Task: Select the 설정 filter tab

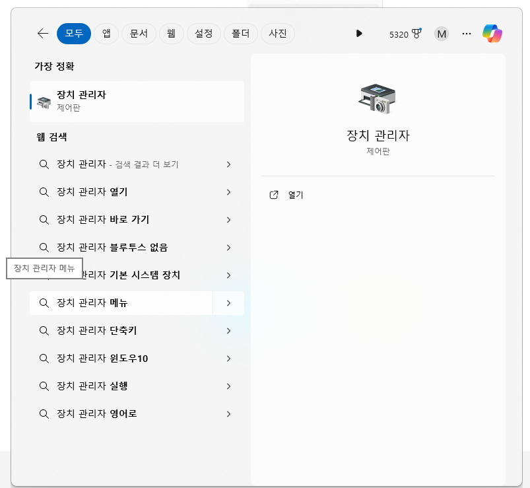Action: (203, 34)
